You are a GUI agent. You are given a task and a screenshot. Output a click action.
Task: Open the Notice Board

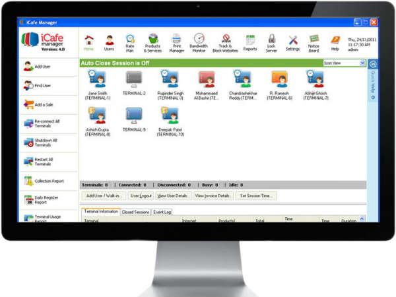pyautogui.click(x=313, y=44)
